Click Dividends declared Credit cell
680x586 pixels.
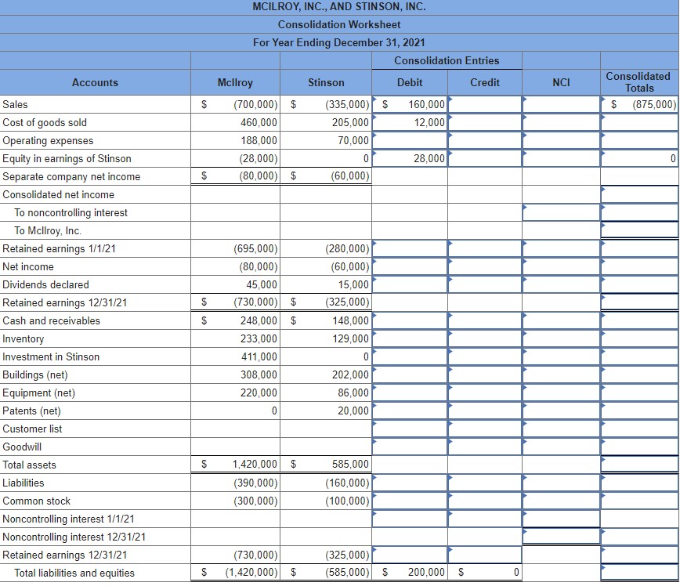coord(485,284)
